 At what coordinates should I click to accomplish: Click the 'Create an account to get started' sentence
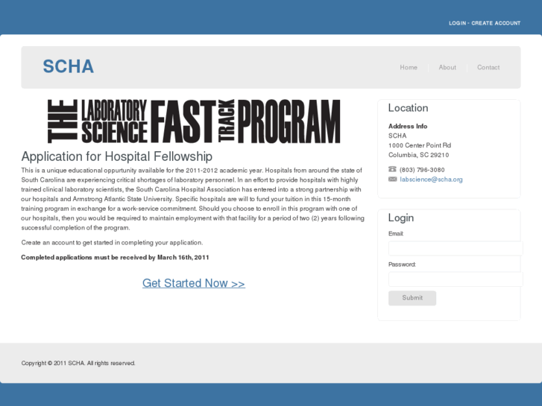tap(112, 243)
